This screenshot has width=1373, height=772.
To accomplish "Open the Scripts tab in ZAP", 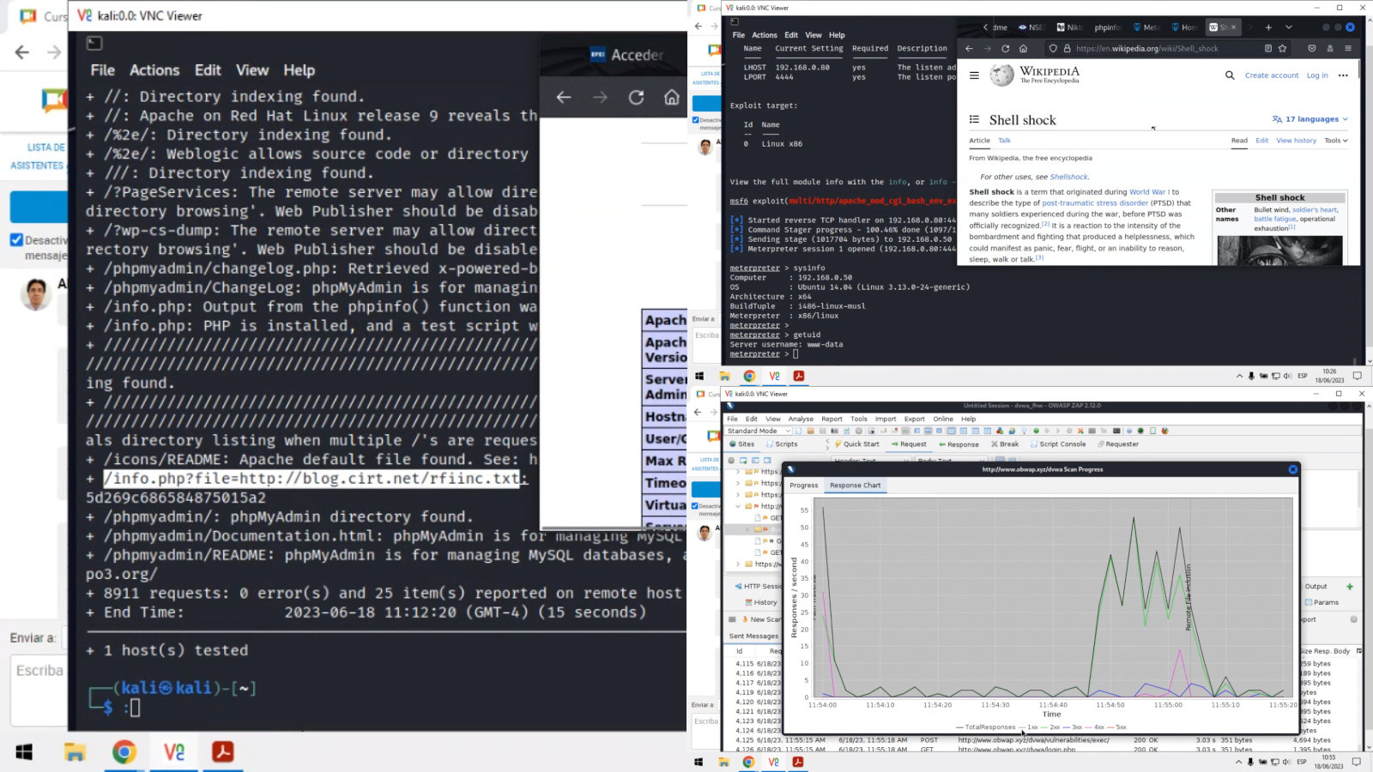I will click(x=781, y=444).
